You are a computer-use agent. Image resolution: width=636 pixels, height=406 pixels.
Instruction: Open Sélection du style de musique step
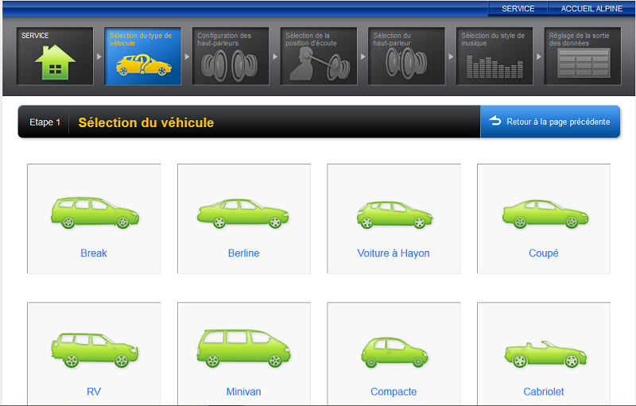[494, 56]
